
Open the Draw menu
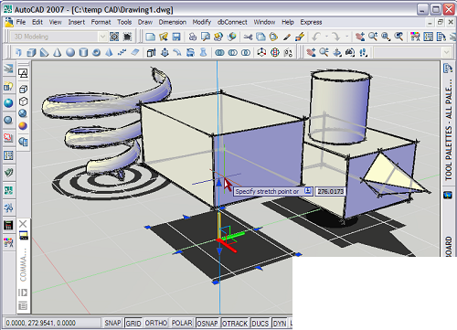click(x=145, y=22)
